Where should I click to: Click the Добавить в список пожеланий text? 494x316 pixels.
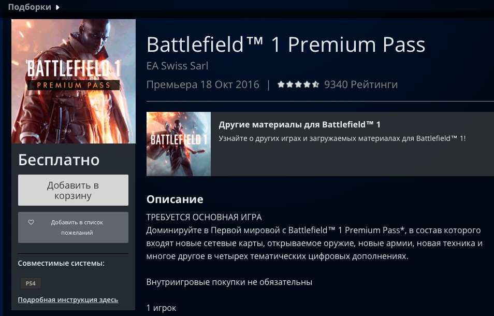click(77, 227)
